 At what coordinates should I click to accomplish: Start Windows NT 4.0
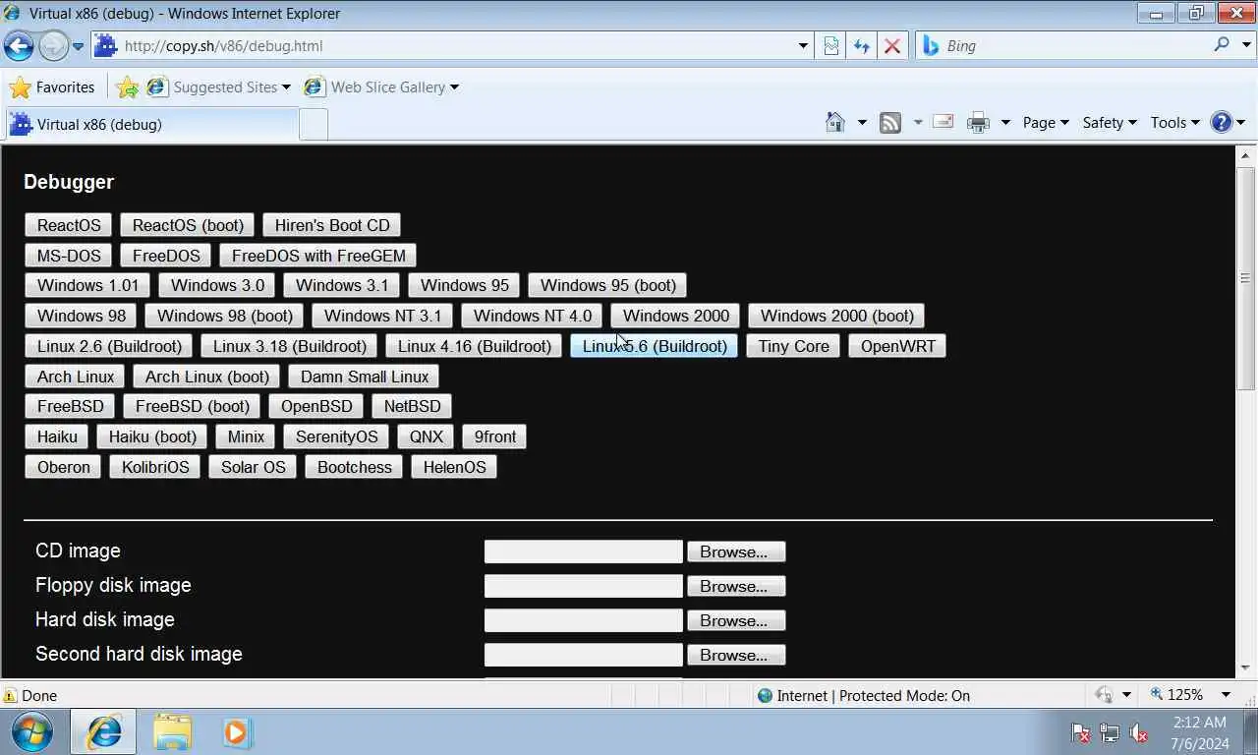coord(533,316)
